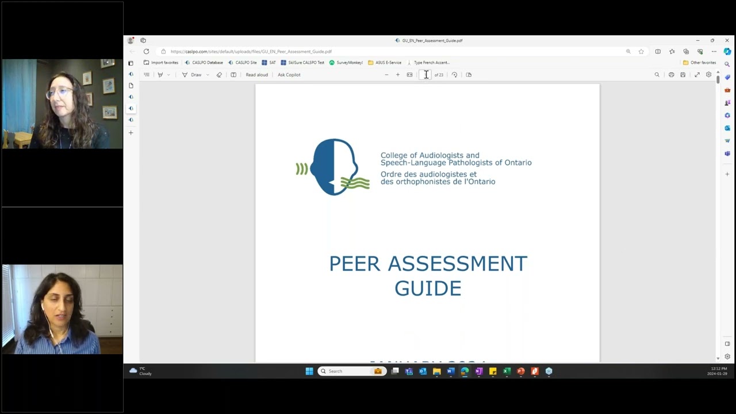Open the Copilot sidebar icon
The width and height of the screenshot is (736, 414).
[x=727, y=51]
